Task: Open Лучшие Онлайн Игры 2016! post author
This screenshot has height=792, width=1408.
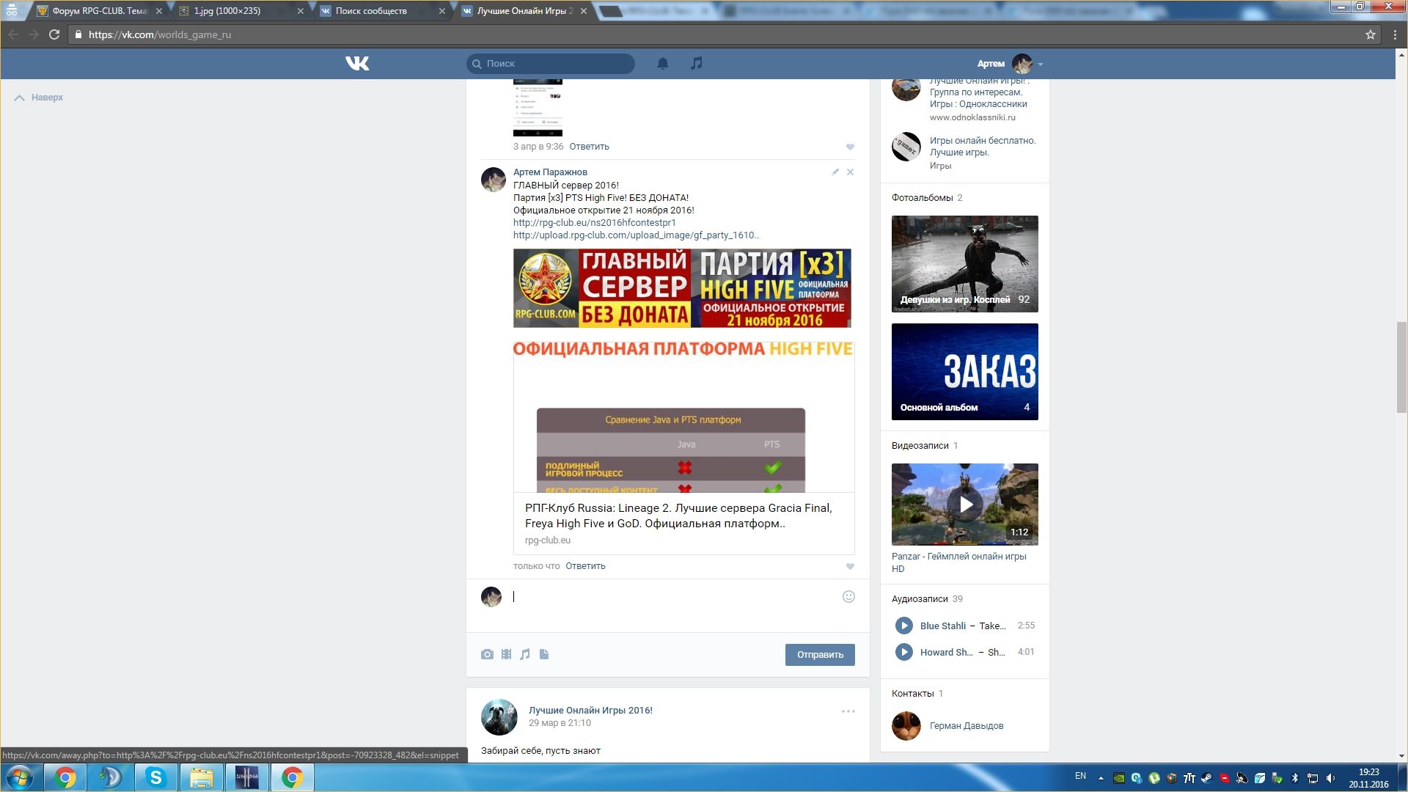Action: [590, 711]
